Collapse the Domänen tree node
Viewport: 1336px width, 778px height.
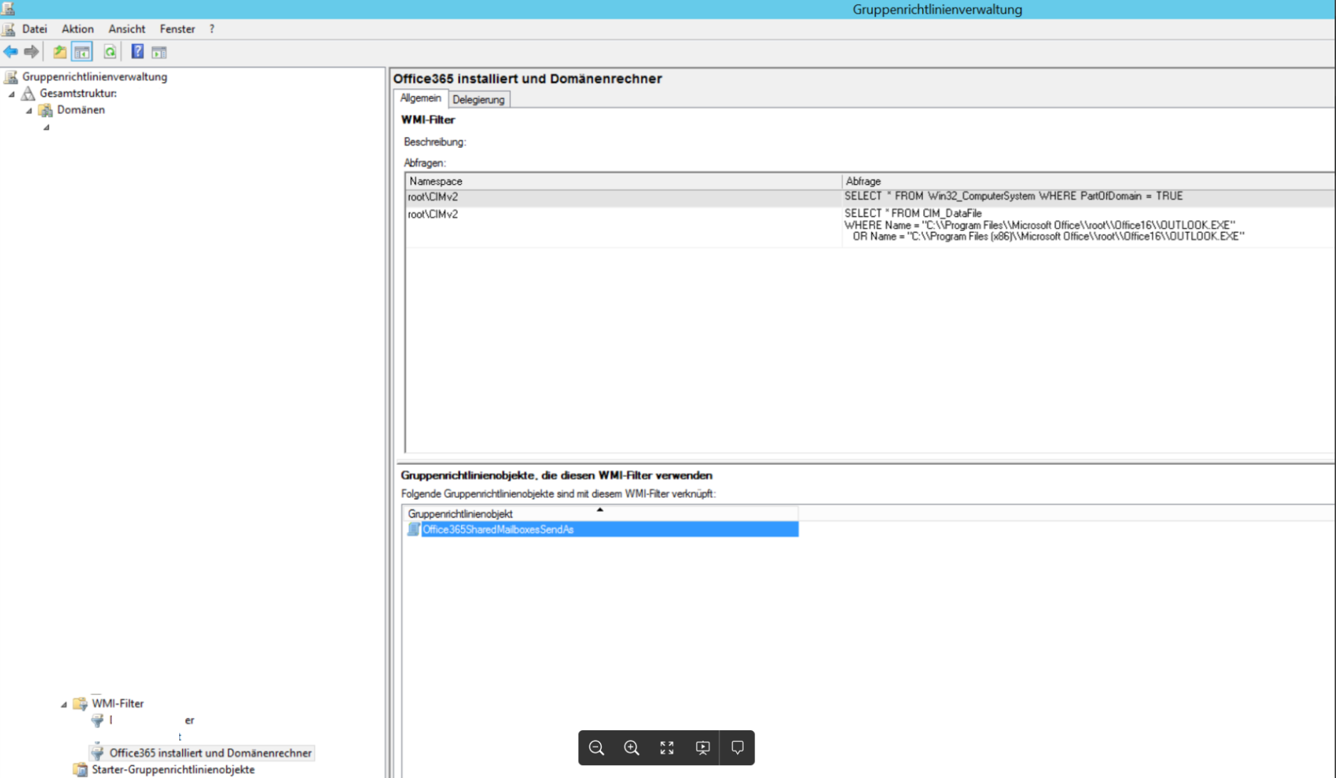pyautogui.click(x=29, y=111)
